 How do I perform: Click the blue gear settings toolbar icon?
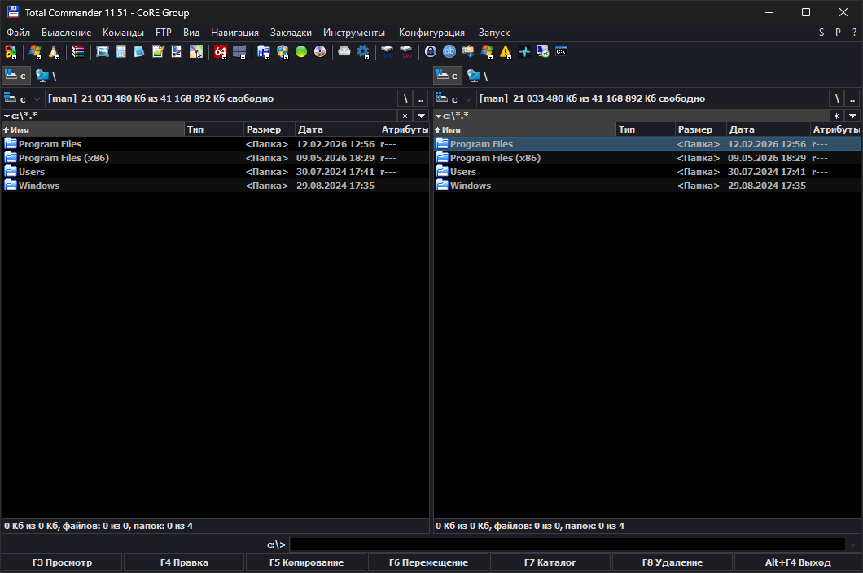tap(362, 52)
